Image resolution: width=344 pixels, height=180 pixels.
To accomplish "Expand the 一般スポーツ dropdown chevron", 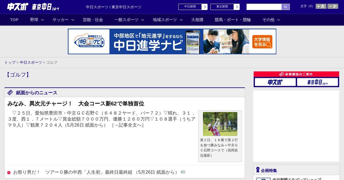I will tap(143, 20).
